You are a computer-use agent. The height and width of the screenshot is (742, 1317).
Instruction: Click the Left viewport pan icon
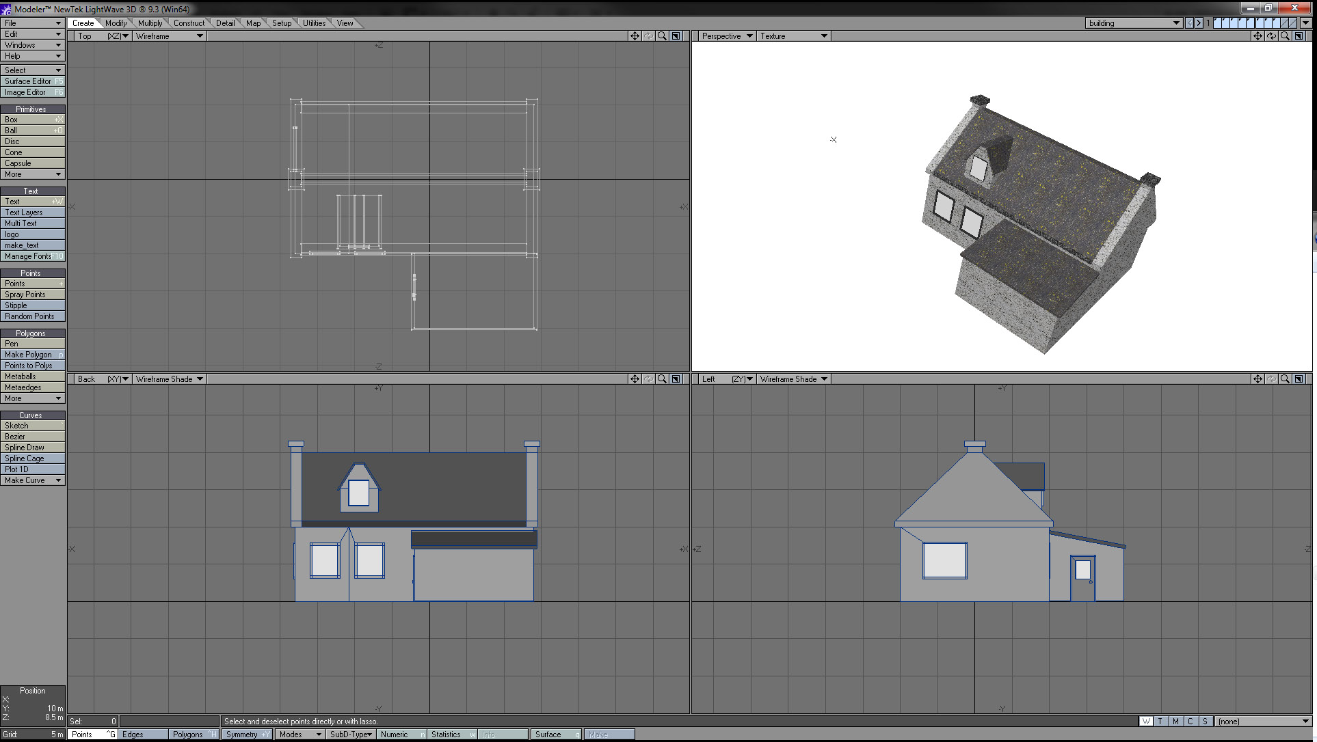coord(1258,379)
